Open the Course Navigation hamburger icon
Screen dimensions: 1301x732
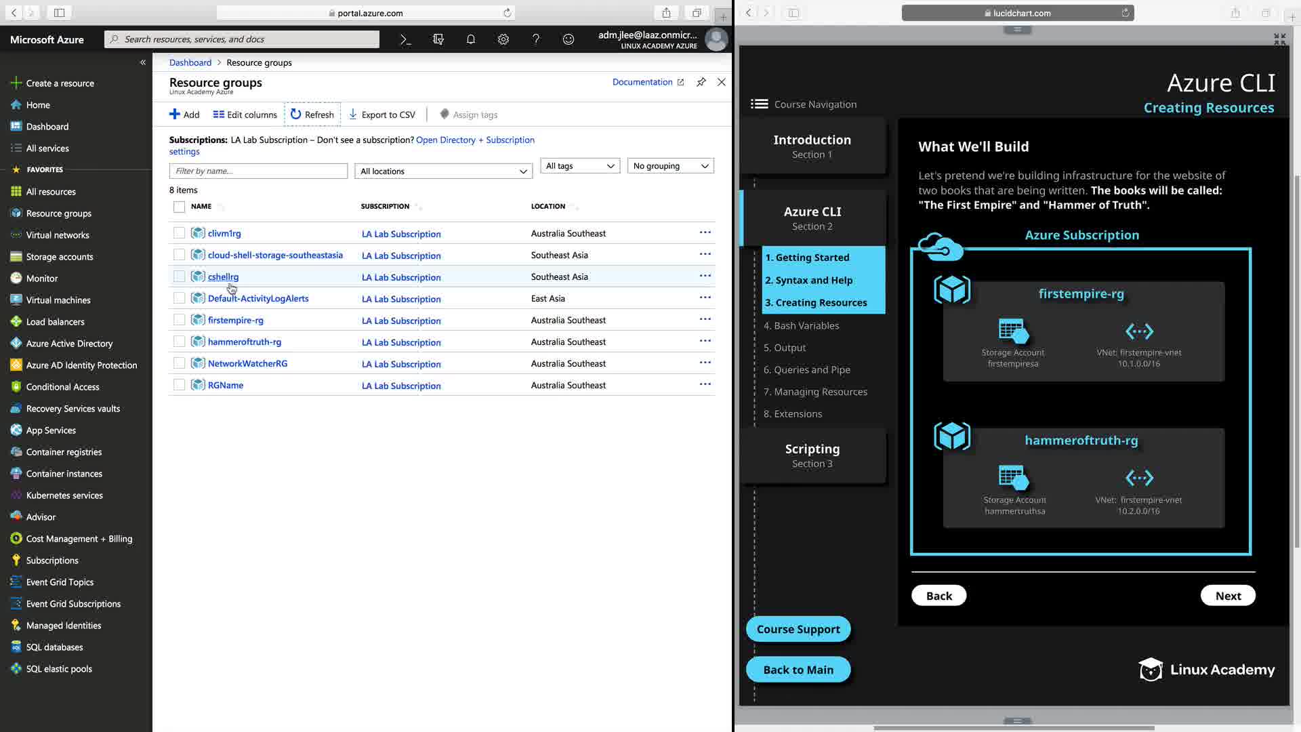tap(759, 104)
